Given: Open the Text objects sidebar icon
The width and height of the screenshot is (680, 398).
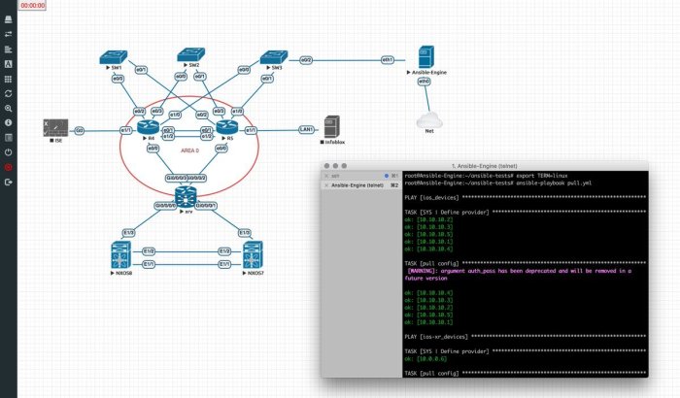Looking at the screenshot, I should pyautogui.click(x=8, y=63).
